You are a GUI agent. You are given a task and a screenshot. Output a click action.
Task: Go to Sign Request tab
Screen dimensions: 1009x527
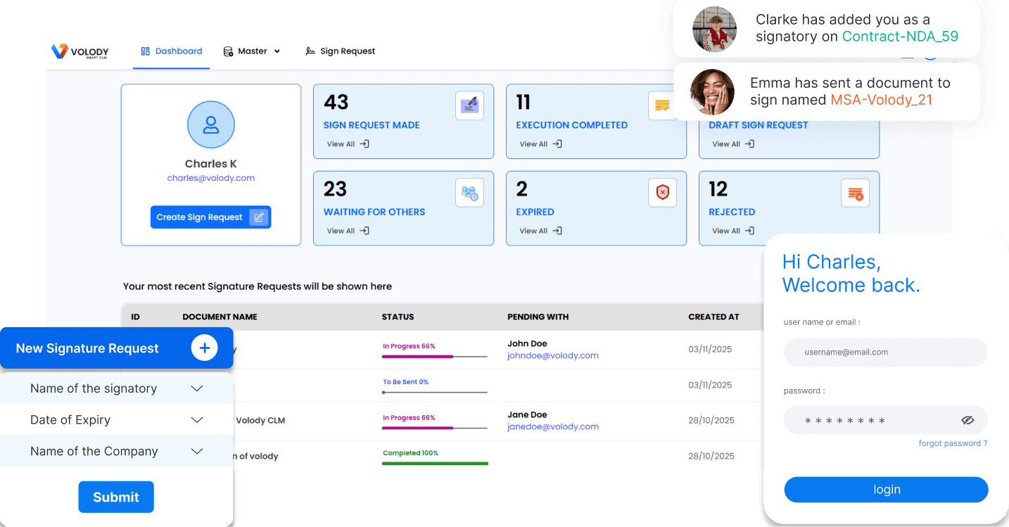pos(340,51)
